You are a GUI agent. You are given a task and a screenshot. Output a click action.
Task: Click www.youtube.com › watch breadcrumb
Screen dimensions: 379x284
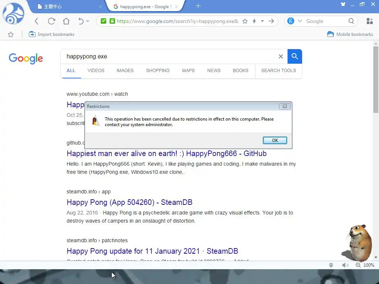[97, 94]
